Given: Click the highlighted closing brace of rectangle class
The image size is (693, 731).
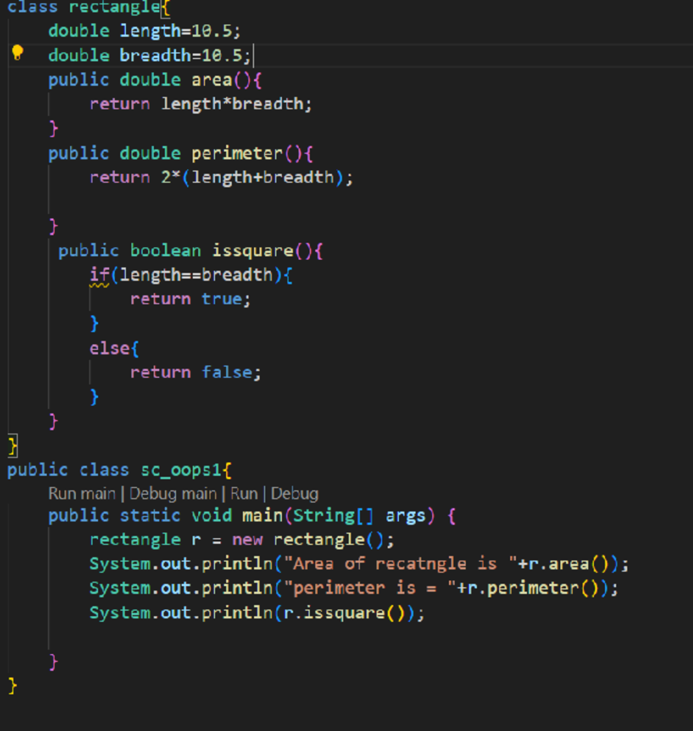Looking at the screenshot, I should click(x=13, y=446).
